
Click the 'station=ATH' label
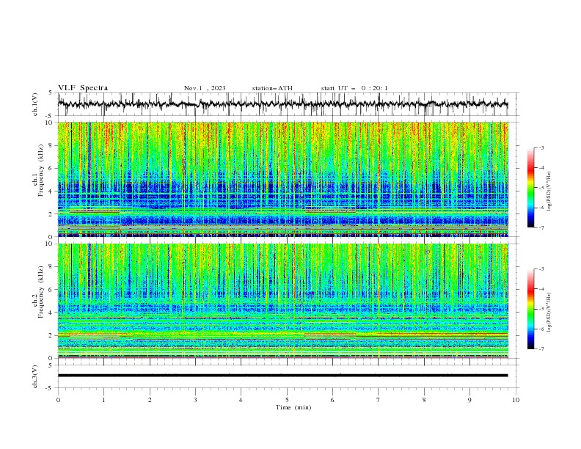(272, 88)
